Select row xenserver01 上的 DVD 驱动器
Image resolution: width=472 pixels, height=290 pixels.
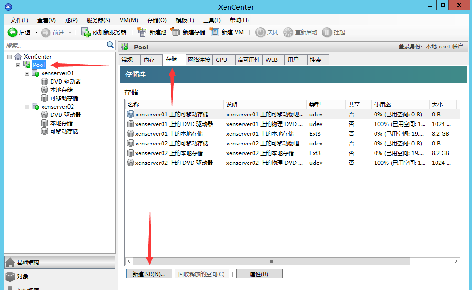[293, 124]
